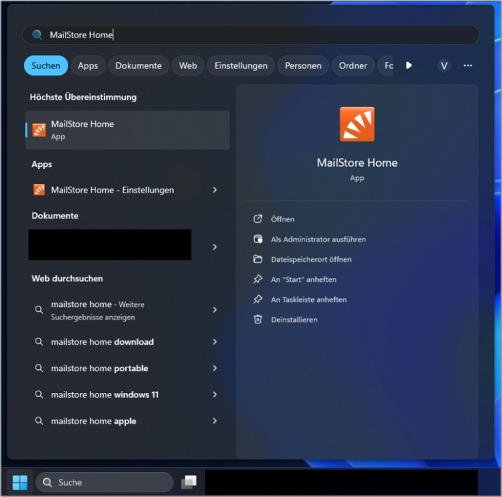
Task: Expand the mailstore home portable suggestion arrow
Action: click(x=215, y=369)
